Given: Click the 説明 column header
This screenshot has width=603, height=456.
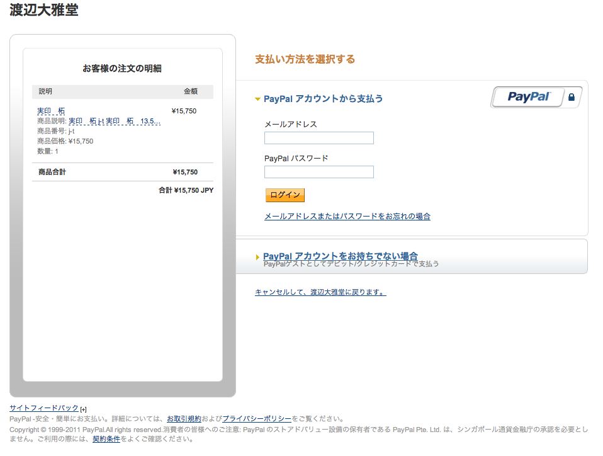Looking at the screenshot, I should 45,91.
